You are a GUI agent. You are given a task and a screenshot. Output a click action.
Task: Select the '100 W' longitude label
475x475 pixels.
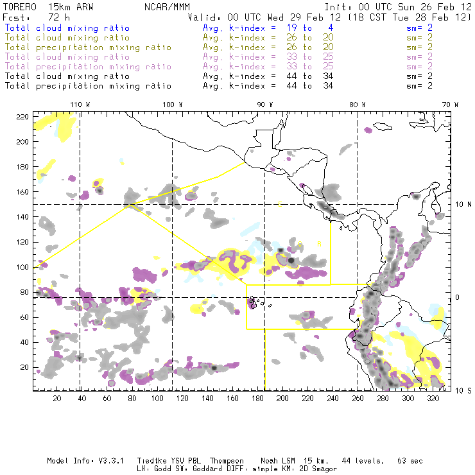tap(173, 105)
